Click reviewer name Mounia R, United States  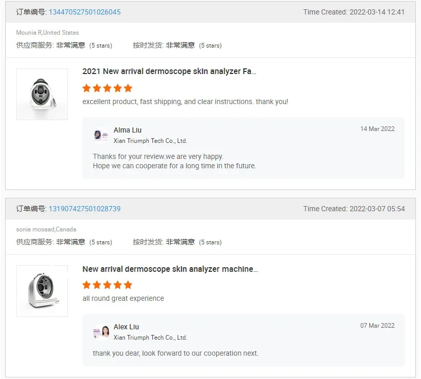point(48,33)
